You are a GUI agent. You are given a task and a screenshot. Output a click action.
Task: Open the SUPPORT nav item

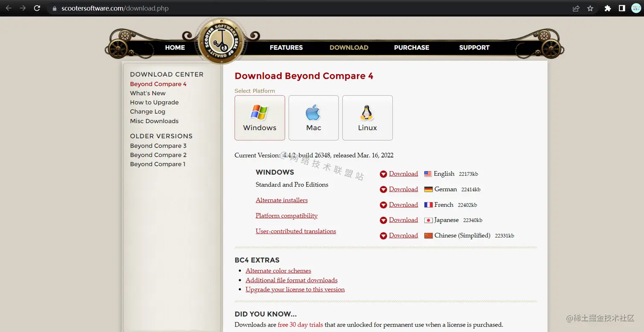[474, 48]
